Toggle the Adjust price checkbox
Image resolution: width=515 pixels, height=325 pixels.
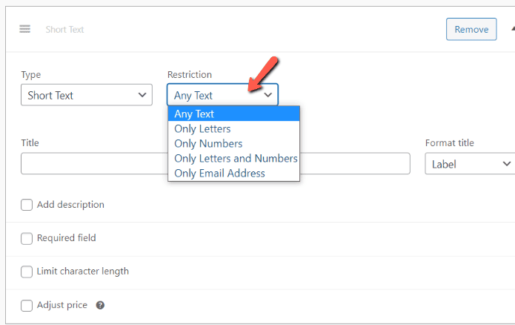tap(27, 305)
